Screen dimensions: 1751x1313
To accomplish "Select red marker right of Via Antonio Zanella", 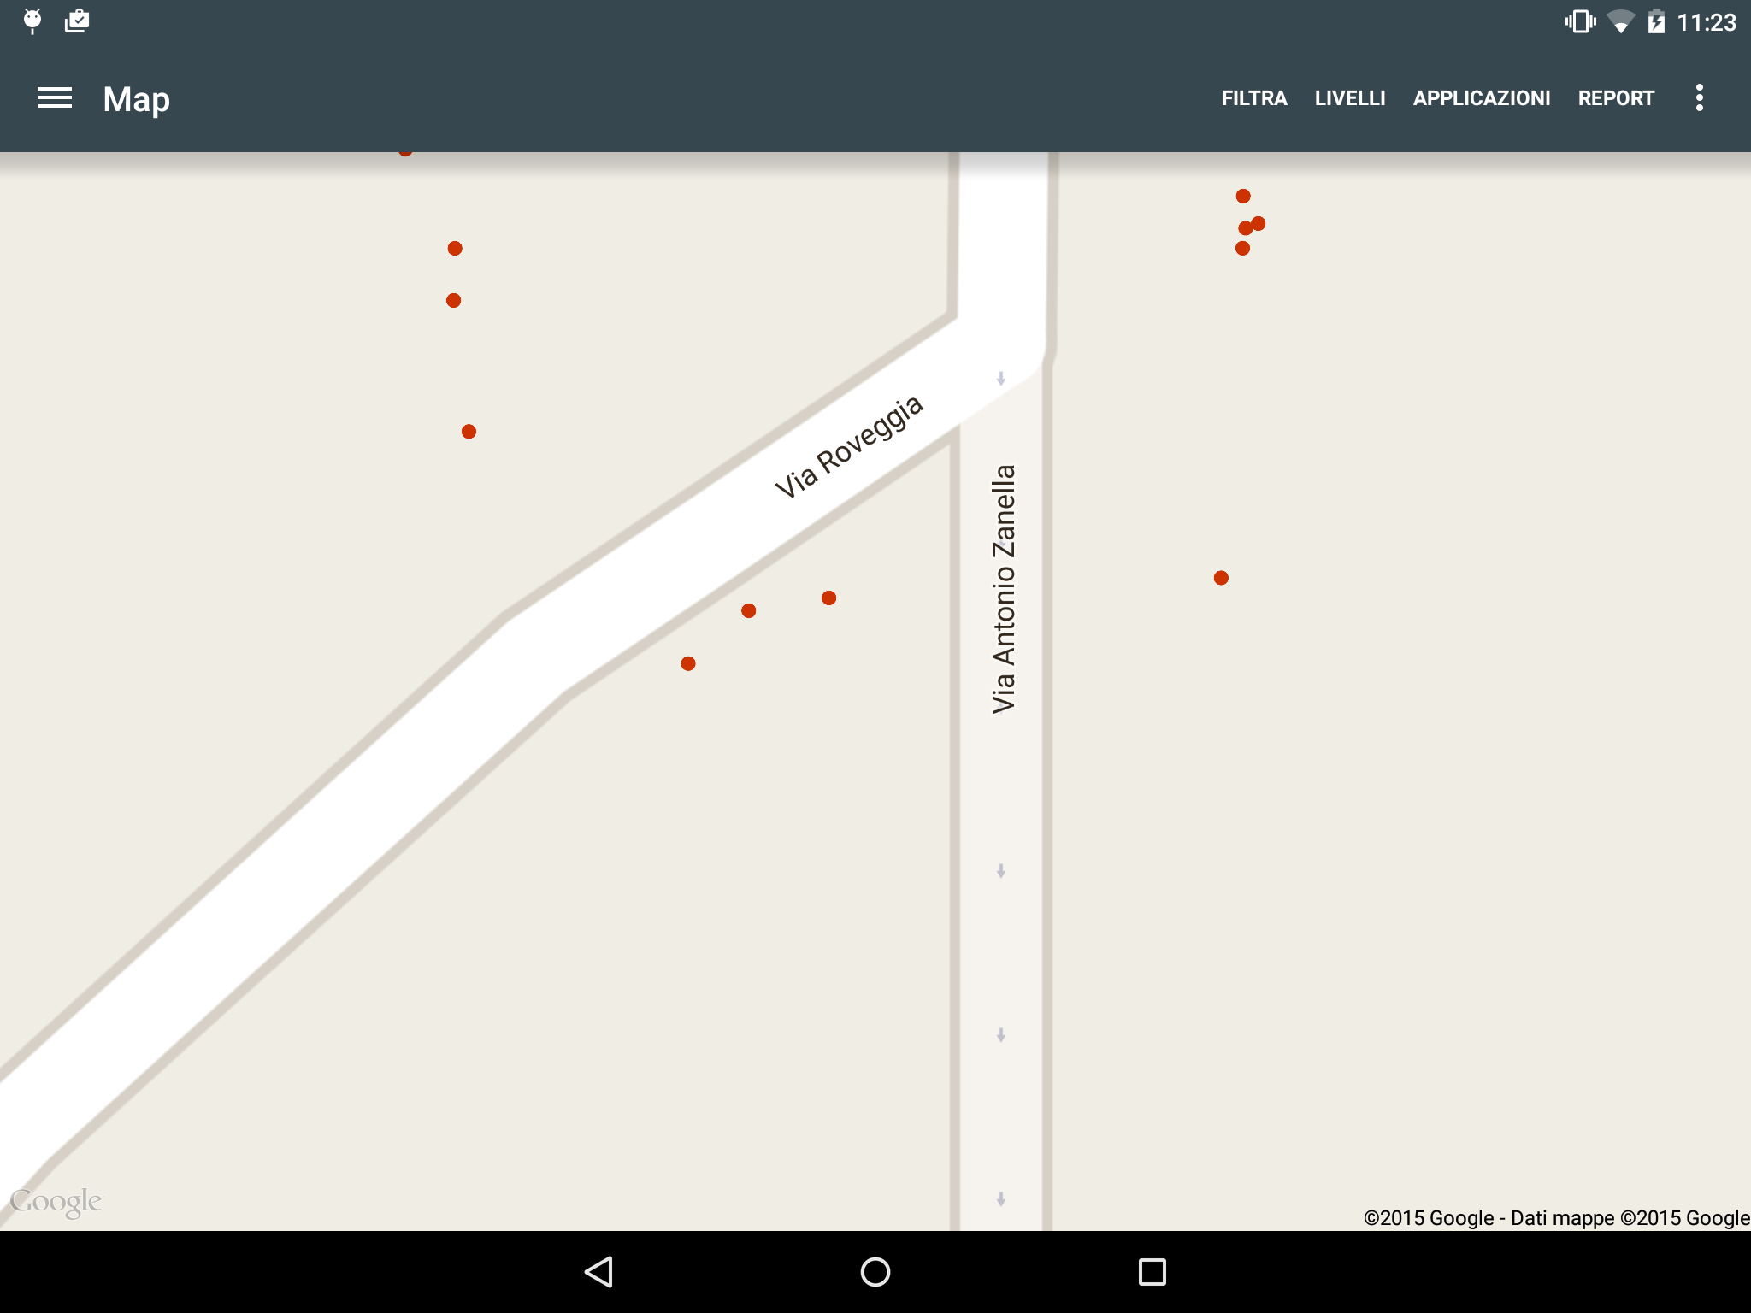I will (1221, 578).
